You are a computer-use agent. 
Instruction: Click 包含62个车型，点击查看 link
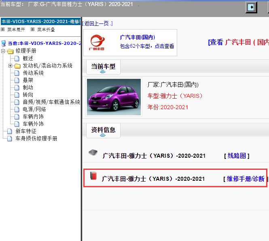click(147, 46)
